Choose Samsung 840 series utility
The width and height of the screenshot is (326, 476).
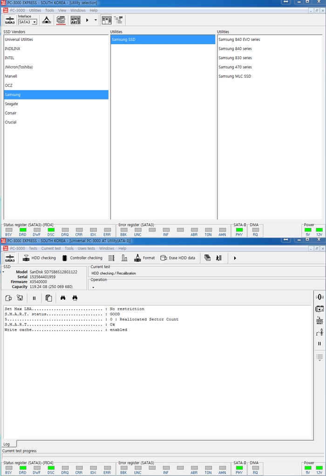(x=270, y=48)
